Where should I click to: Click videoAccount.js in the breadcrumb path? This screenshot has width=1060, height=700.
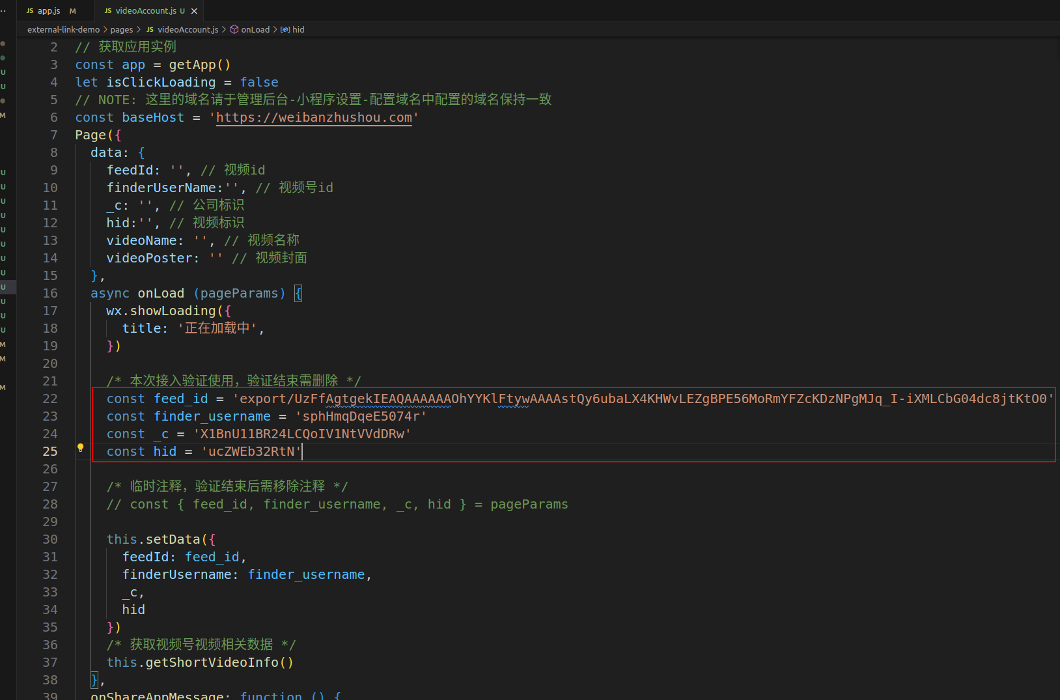[188, 29]
